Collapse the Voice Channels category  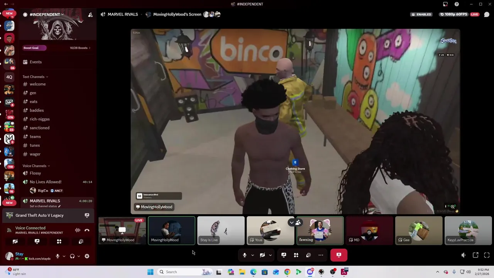[x=37, y=166]
